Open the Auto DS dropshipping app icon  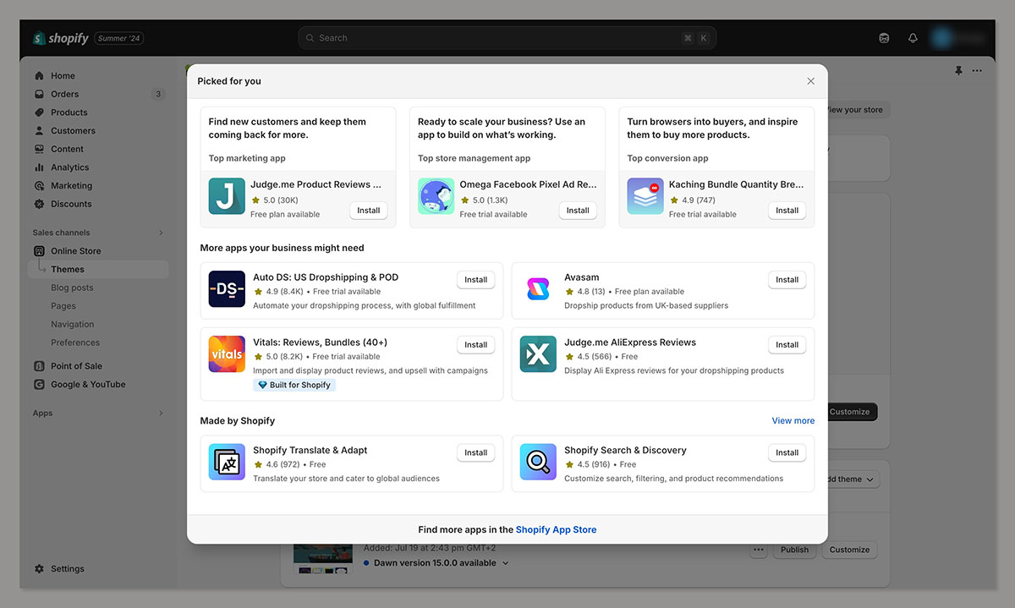point(227,289)
